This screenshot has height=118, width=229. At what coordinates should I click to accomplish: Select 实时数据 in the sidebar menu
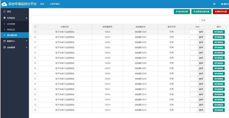tap(11, 24)
